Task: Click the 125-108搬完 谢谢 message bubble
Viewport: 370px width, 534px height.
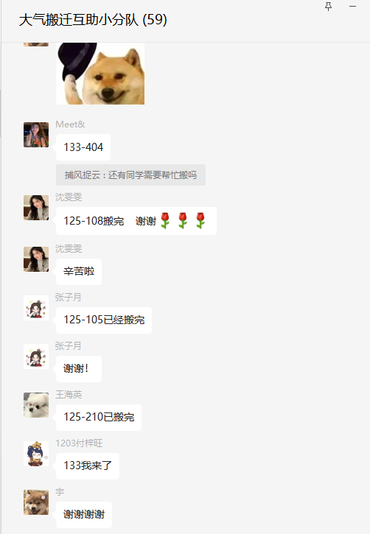Action: (x=136, y=221)
